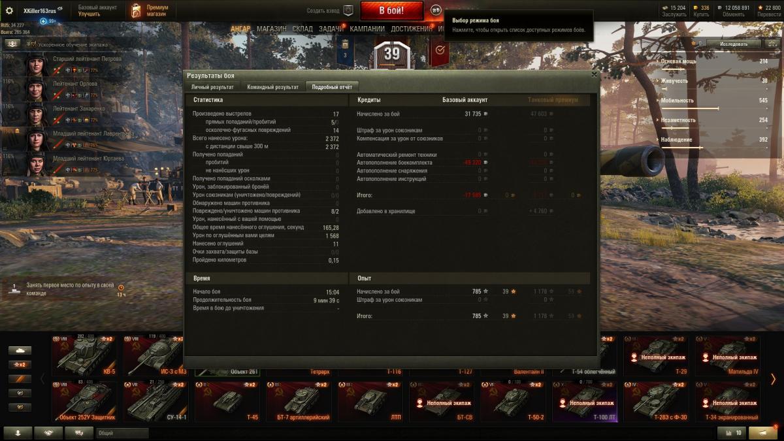Open the Premium shop icon
784x441 pixels.
tap(135, 10)
